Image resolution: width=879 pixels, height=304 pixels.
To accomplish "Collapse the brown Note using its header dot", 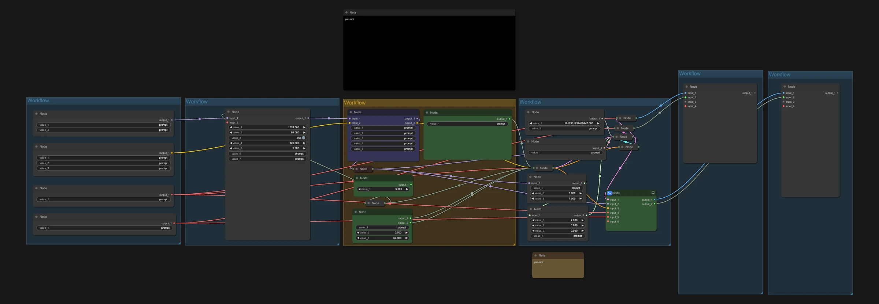I will (x=535, y=255).
